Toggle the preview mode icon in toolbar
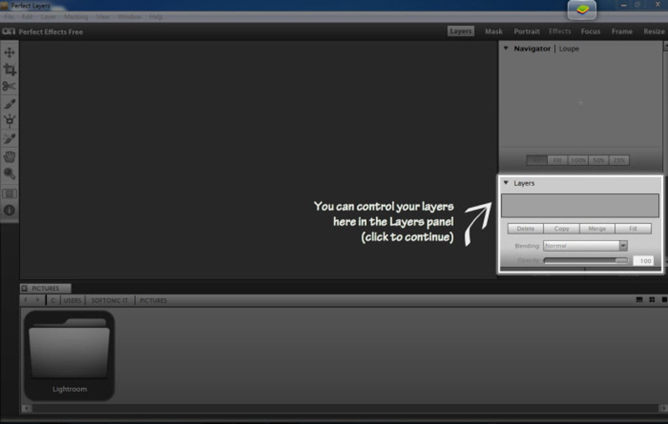The width and height of the screenshot is (668, 424). [x=9, y=194]
